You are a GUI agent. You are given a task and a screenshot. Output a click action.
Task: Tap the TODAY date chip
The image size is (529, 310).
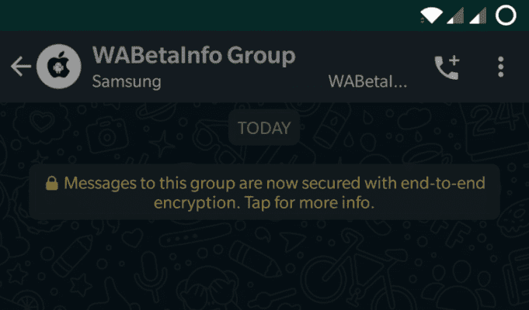click(x=264, y=128)
